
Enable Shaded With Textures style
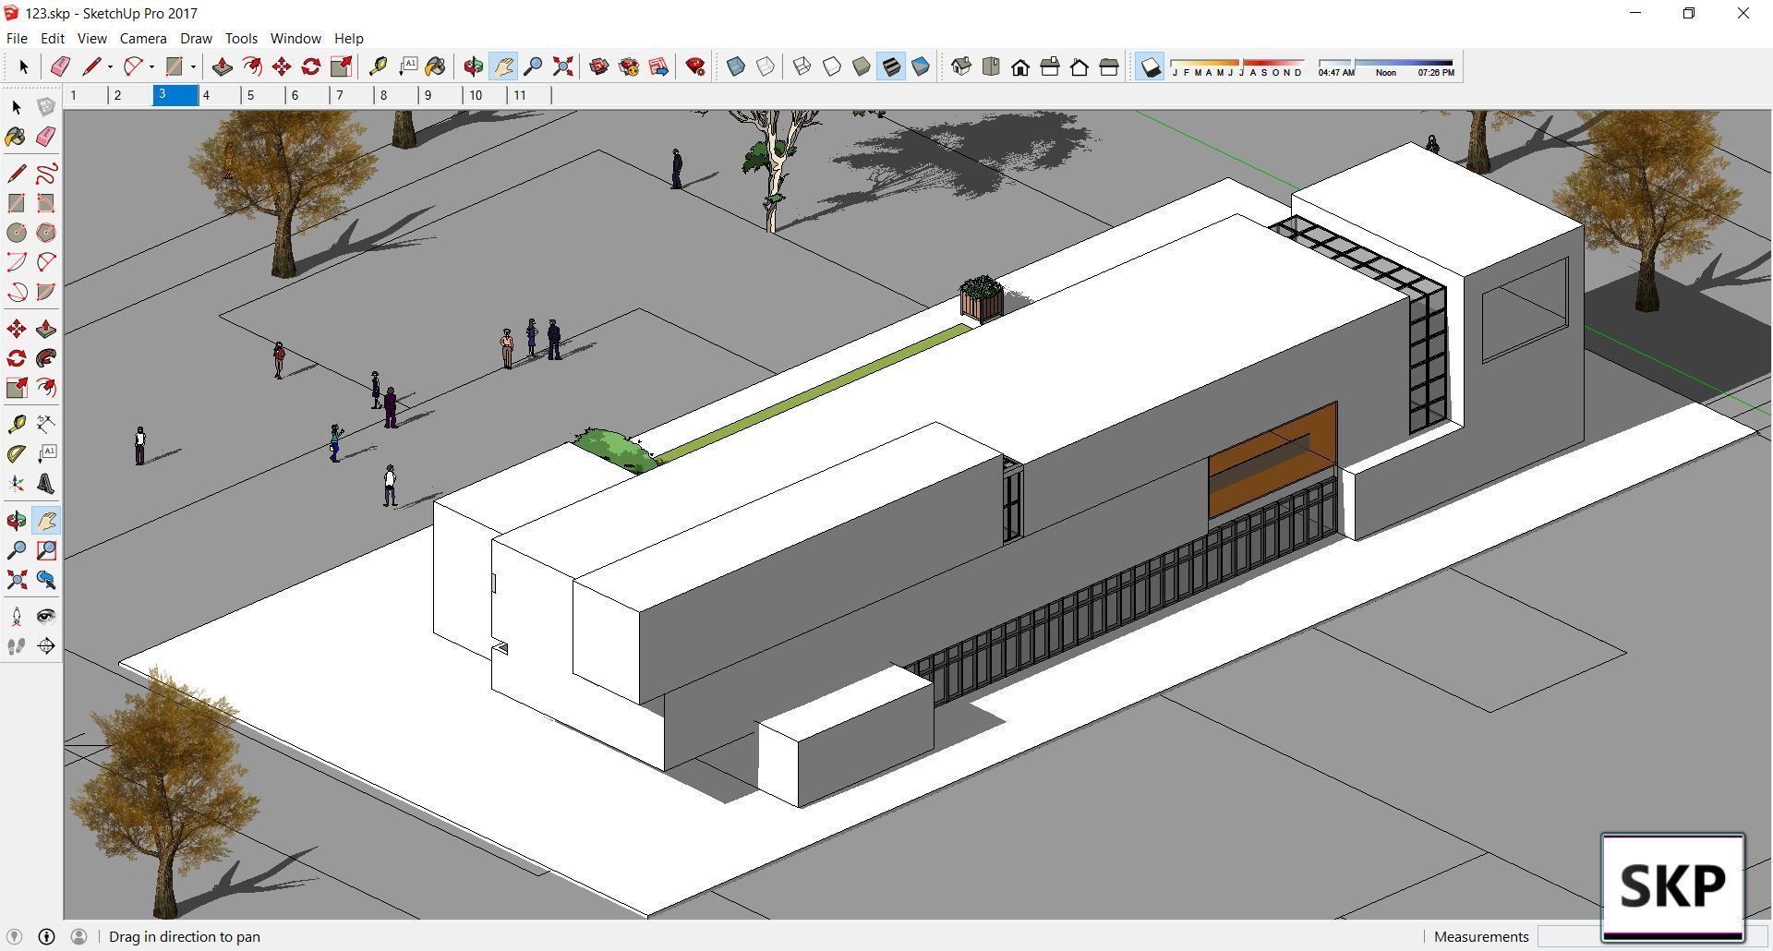click(x=891, y=66)
